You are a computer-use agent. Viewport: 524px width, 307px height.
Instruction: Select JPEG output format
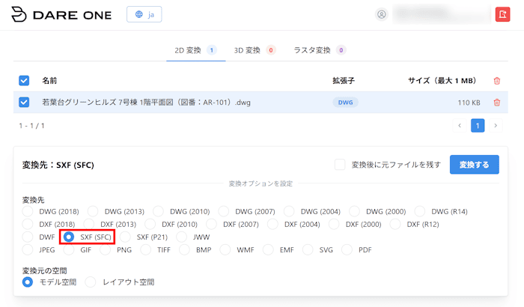(x=28, y=250)
